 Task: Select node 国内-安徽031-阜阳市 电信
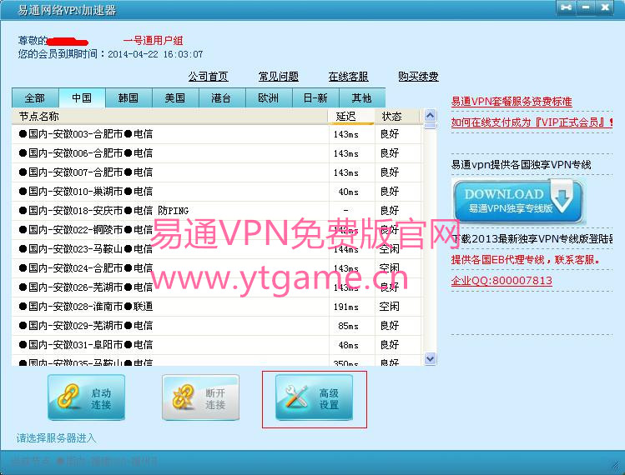216,345
